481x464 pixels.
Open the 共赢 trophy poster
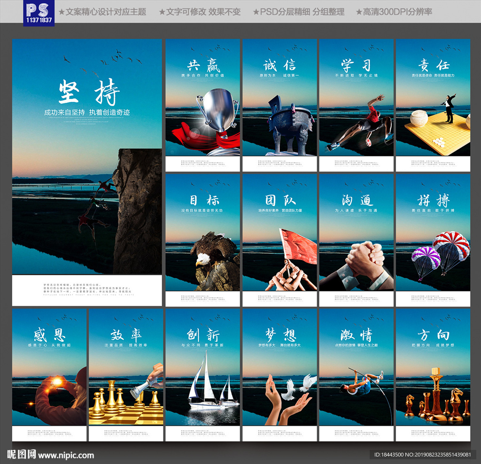click(x=202, y=105)
